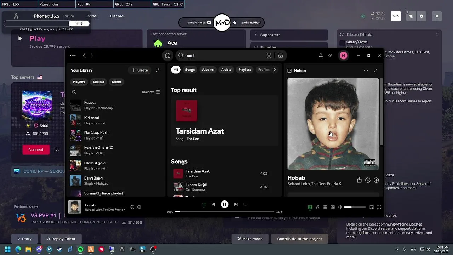The width and height of the screenshot is (453, 255).
Task: Filter library by Albums chip
Action: 98,82
